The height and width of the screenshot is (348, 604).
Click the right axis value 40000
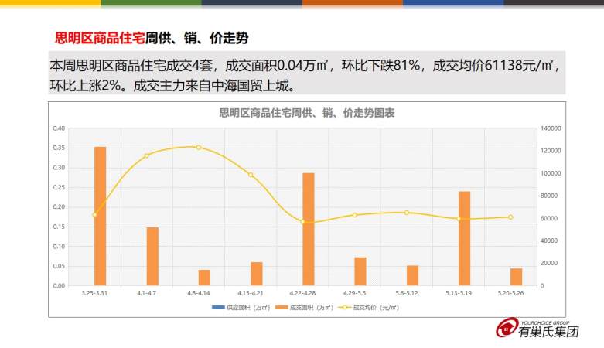tap(549, 241)
